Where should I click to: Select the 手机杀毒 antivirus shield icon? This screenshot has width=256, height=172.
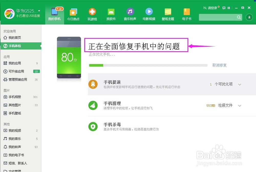click(x=93, y=127)
